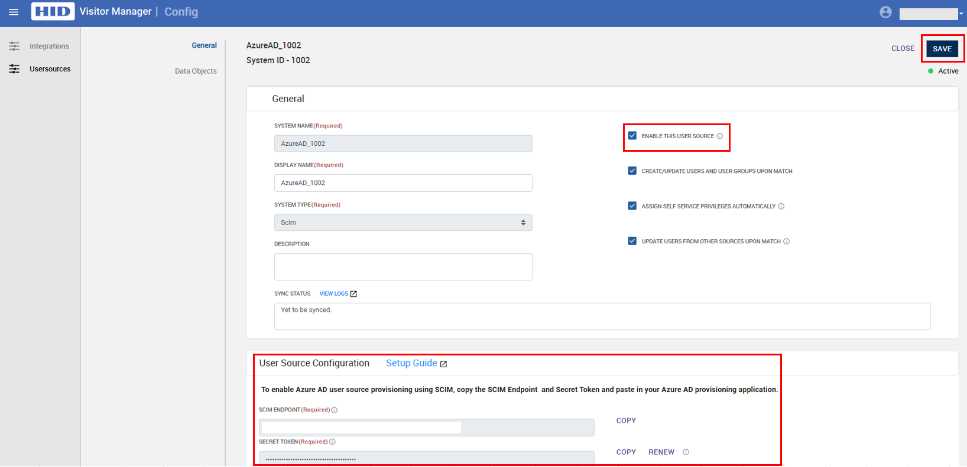The height and width of the screenshot is (467, 967).
Task: Open the hamburger navigation menu
Action: 14,12
